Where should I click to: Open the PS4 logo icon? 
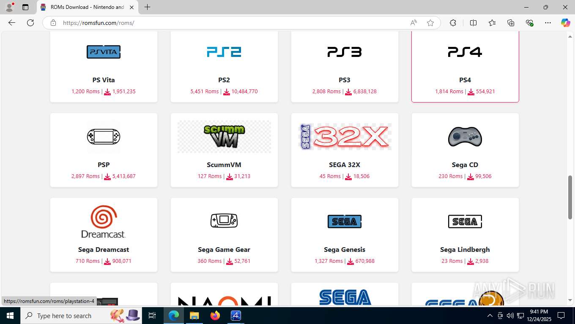465,52
